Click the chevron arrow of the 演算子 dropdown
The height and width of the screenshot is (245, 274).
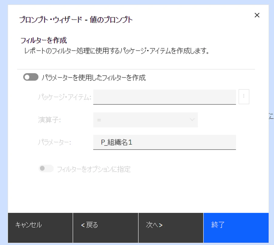(192, 119)
